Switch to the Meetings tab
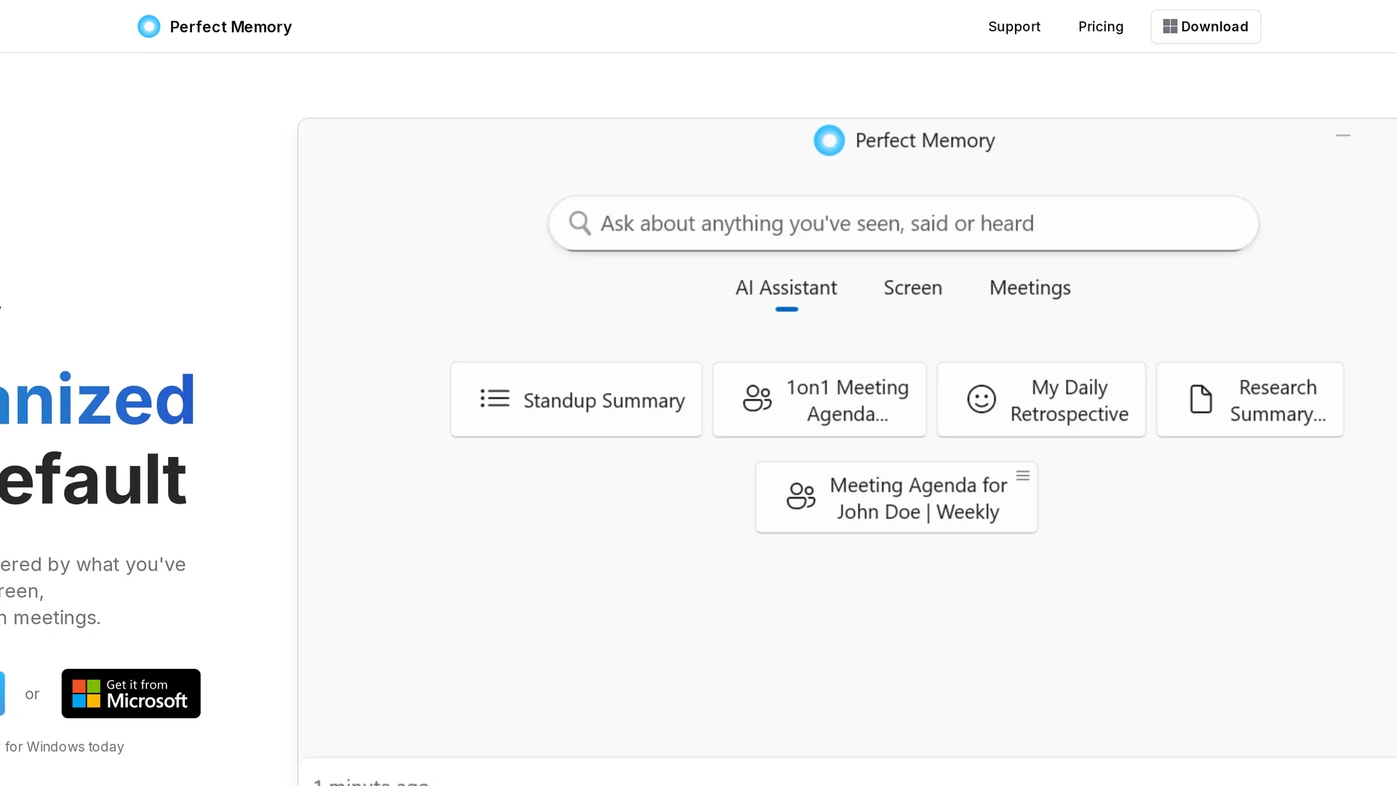The height and width of the screenshot is (786, 1397). [1030, 288]
